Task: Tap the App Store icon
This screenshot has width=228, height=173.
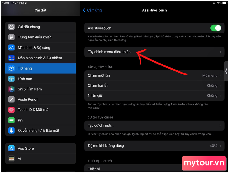Action: coord(11,148)
